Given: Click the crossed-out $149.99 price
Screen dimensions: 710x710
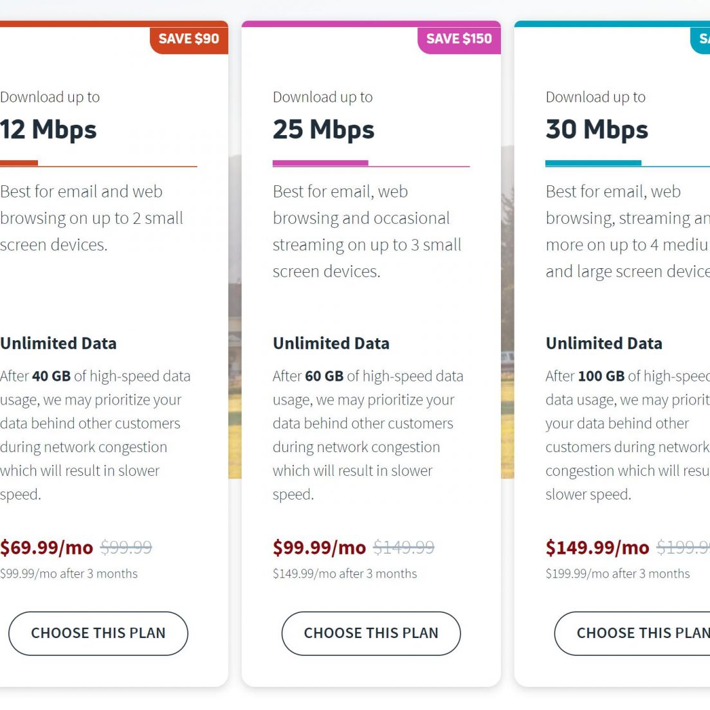Looking at the screenshot, I should click(403, 548).
